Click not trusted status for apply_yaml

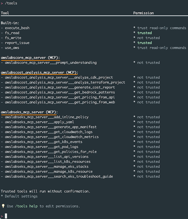tap(148, 122)
